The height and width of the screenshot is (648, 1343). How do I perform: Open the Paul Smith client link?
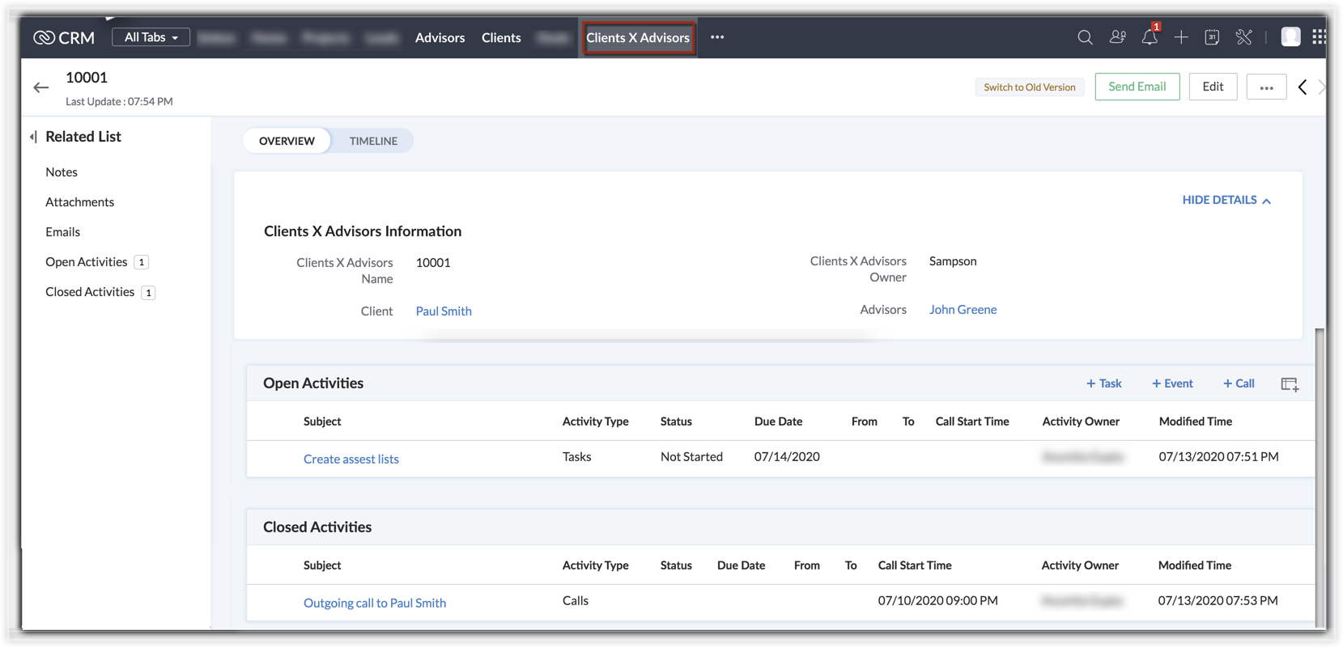click(444, 311)
